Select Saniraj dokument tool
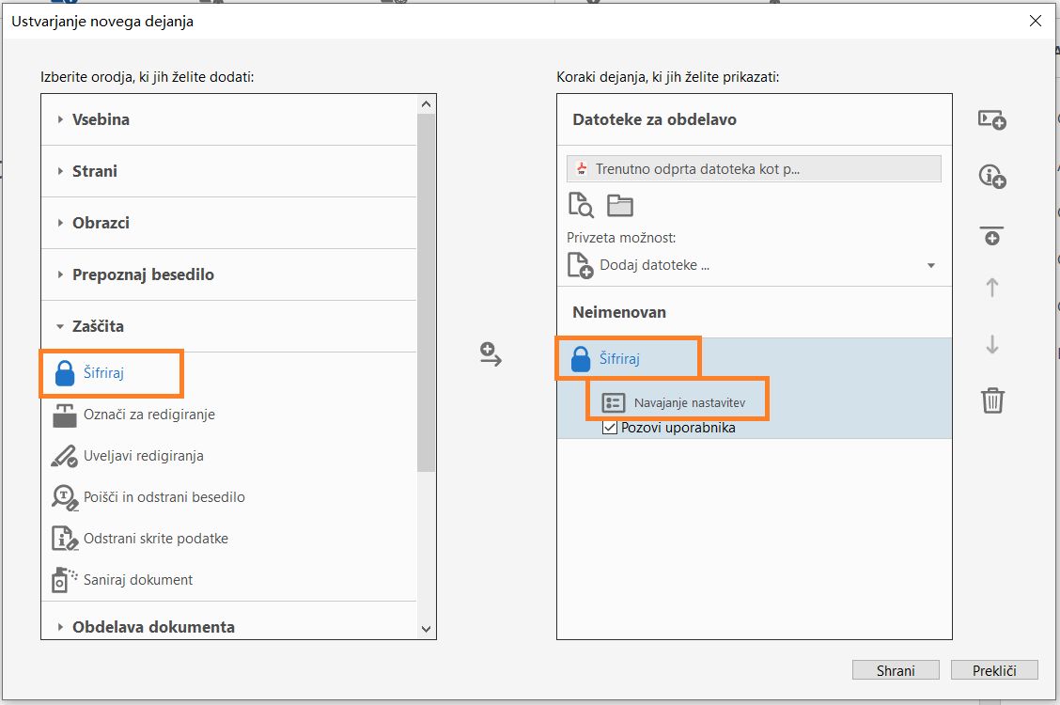Screen dimensions: 1060x705 pos(138,580)
